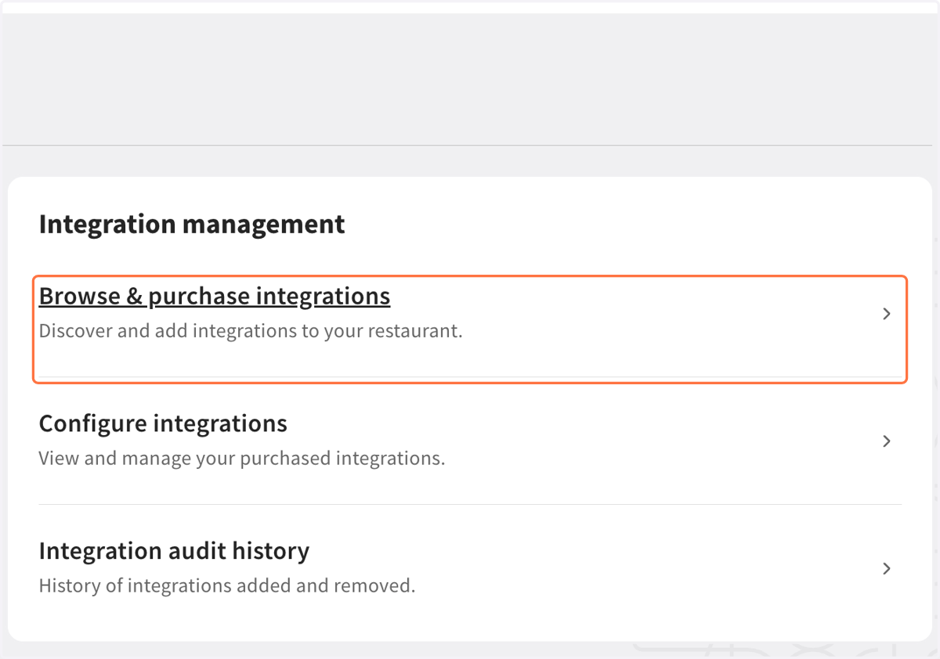940x659 pixels.
Task: Open Configure integrations link
Action: point(163,423)
